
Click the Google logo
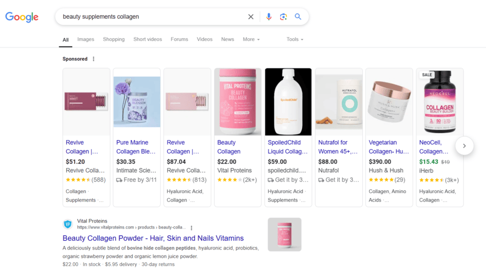click(x=22, y=17)
